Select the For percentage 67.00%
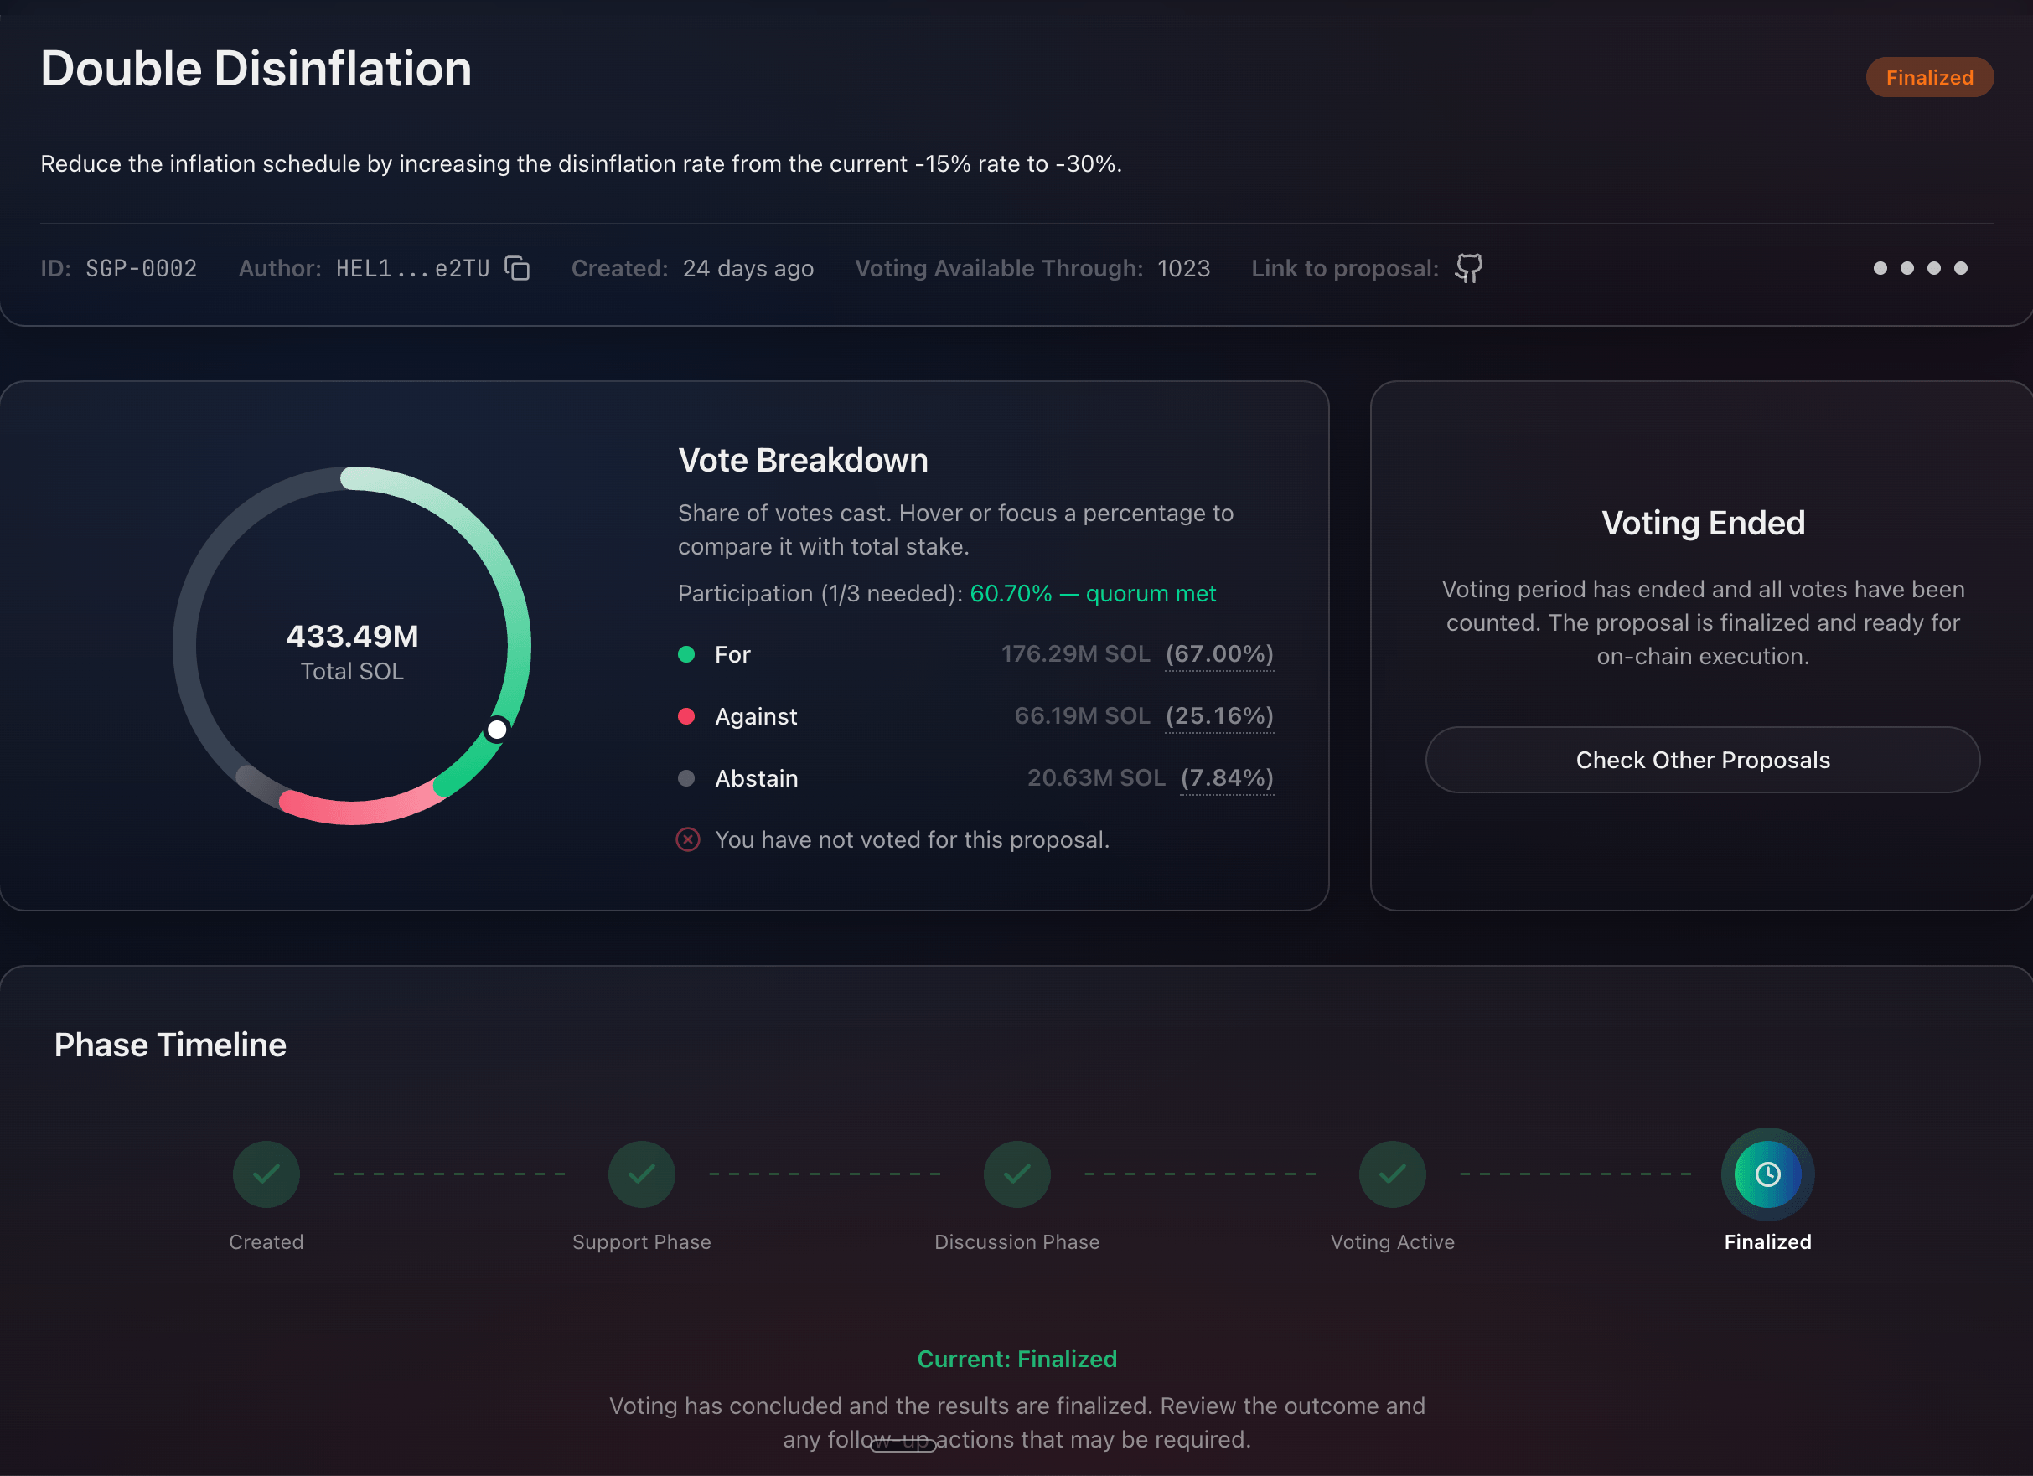This screenshot has height=1476, width=2033. point(1219,654)
